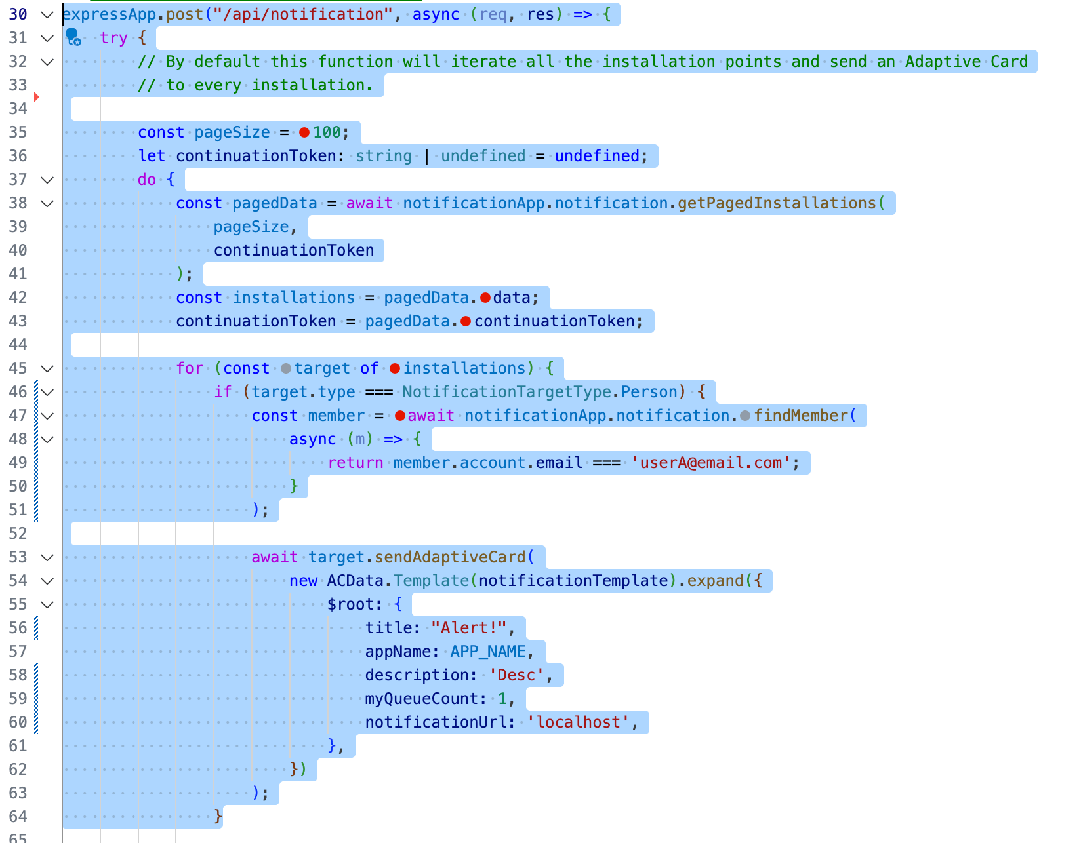The width and height of the screenshot is (1081, 843).
Task: Click the "/api/notification" route string
Action: [x=303, y=14]
